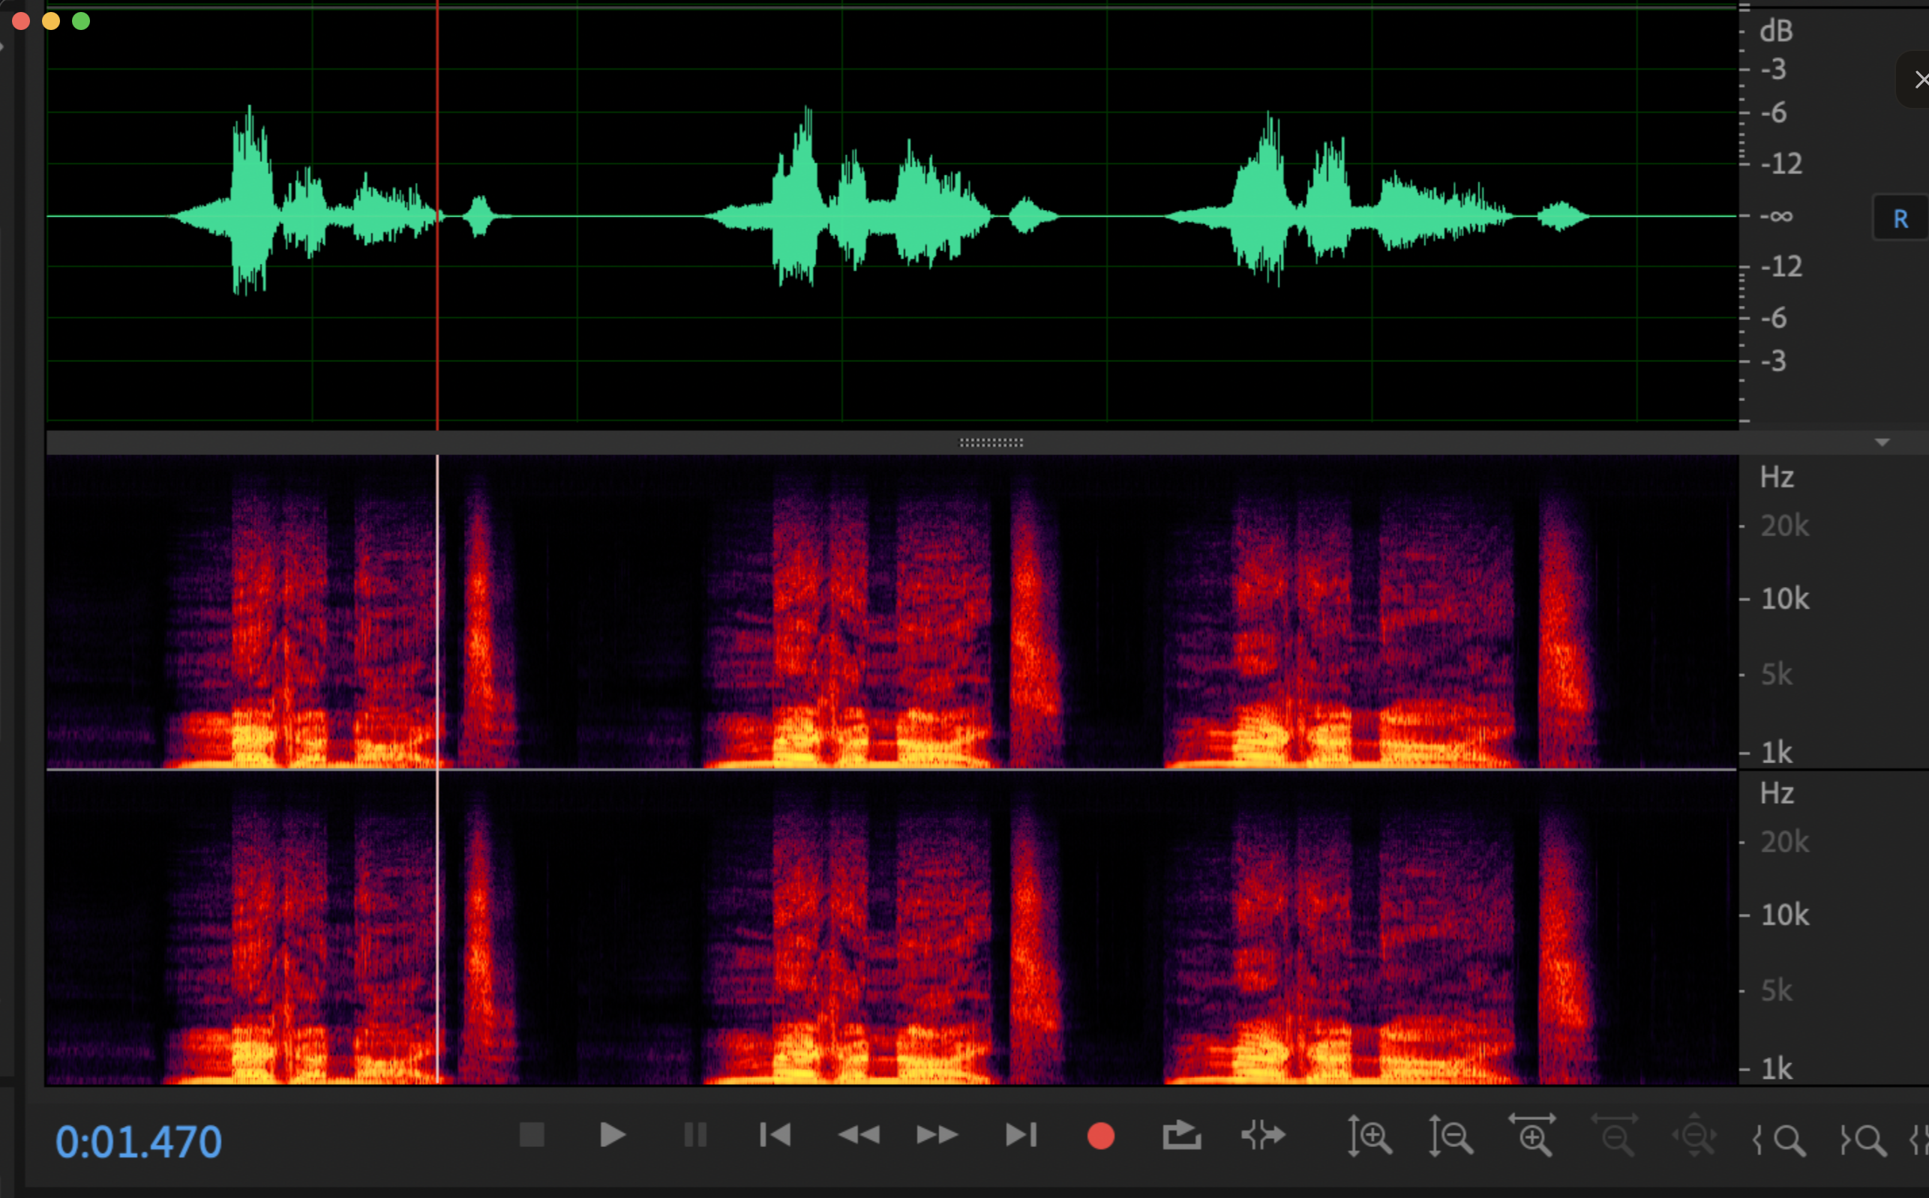
Task: Click the Zoom Out Full icon
Action: (1695, 1134)
